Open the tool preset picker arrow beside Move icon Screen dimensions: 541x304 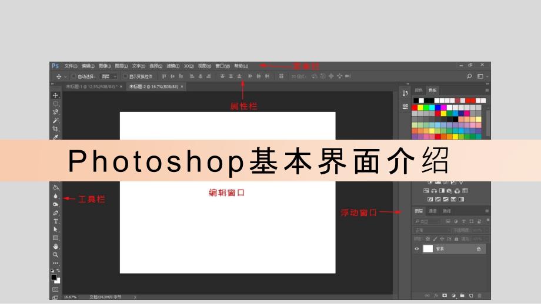tap(65, 76)
